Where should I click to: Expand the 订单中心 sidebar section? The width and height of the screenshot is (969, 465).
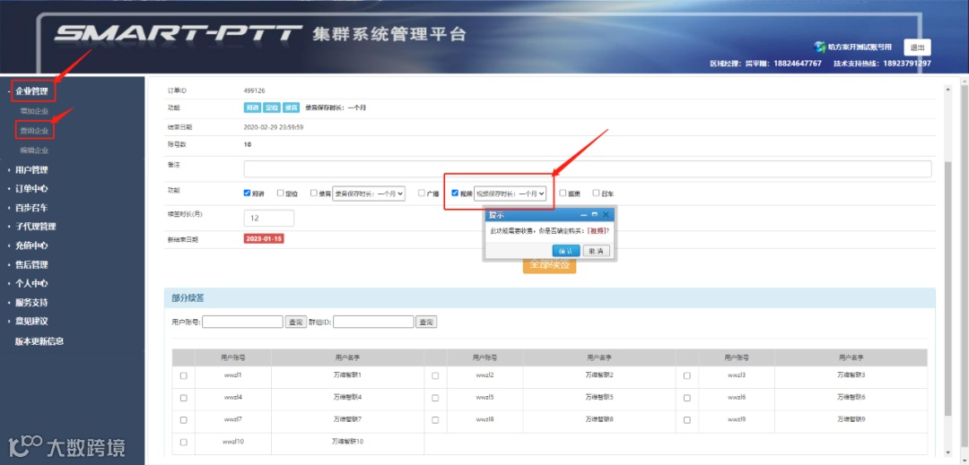click(x=31, y=189)
